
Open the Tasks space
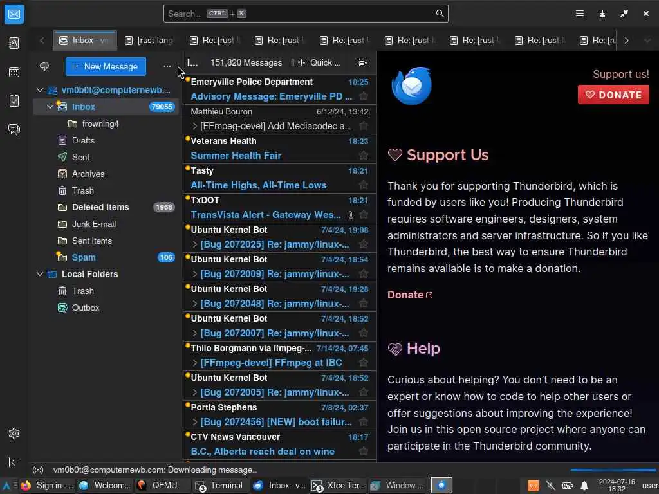[x=14, y=101]
